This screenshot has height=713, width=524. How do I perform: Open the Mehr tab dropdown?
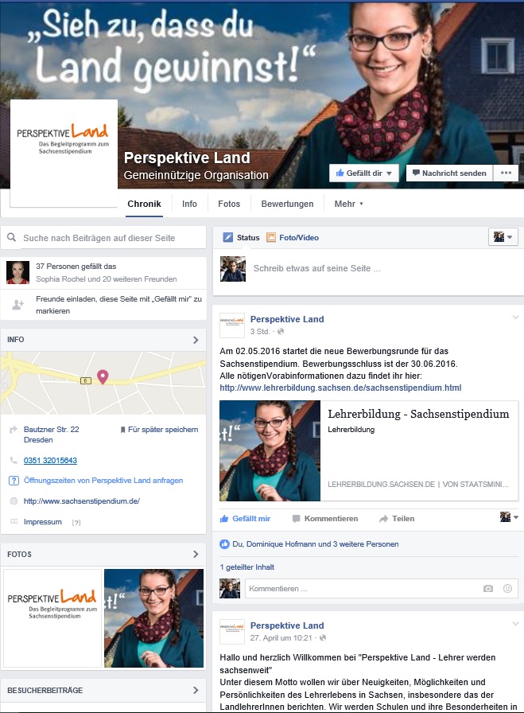click(x=348, y=204)
